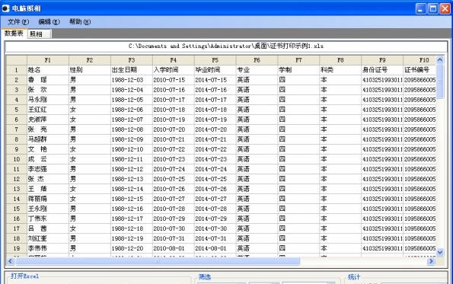
Task: Select row header 19
Action: point(17,248)
